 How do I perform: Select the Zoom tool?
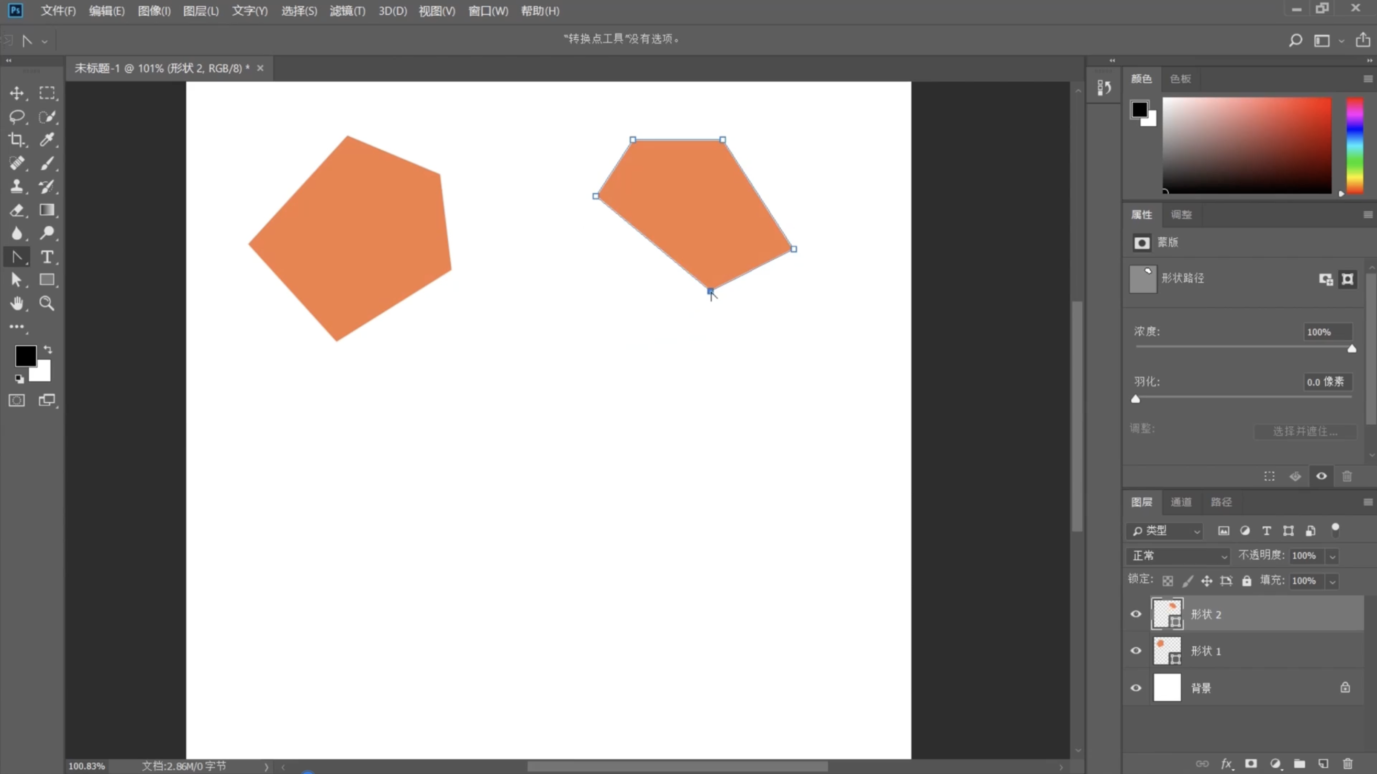[47, 303]
